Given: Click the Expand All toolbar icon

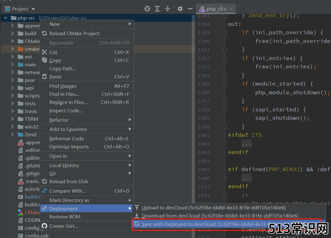Looking at the screenshot, I should (x=157, y=9).
